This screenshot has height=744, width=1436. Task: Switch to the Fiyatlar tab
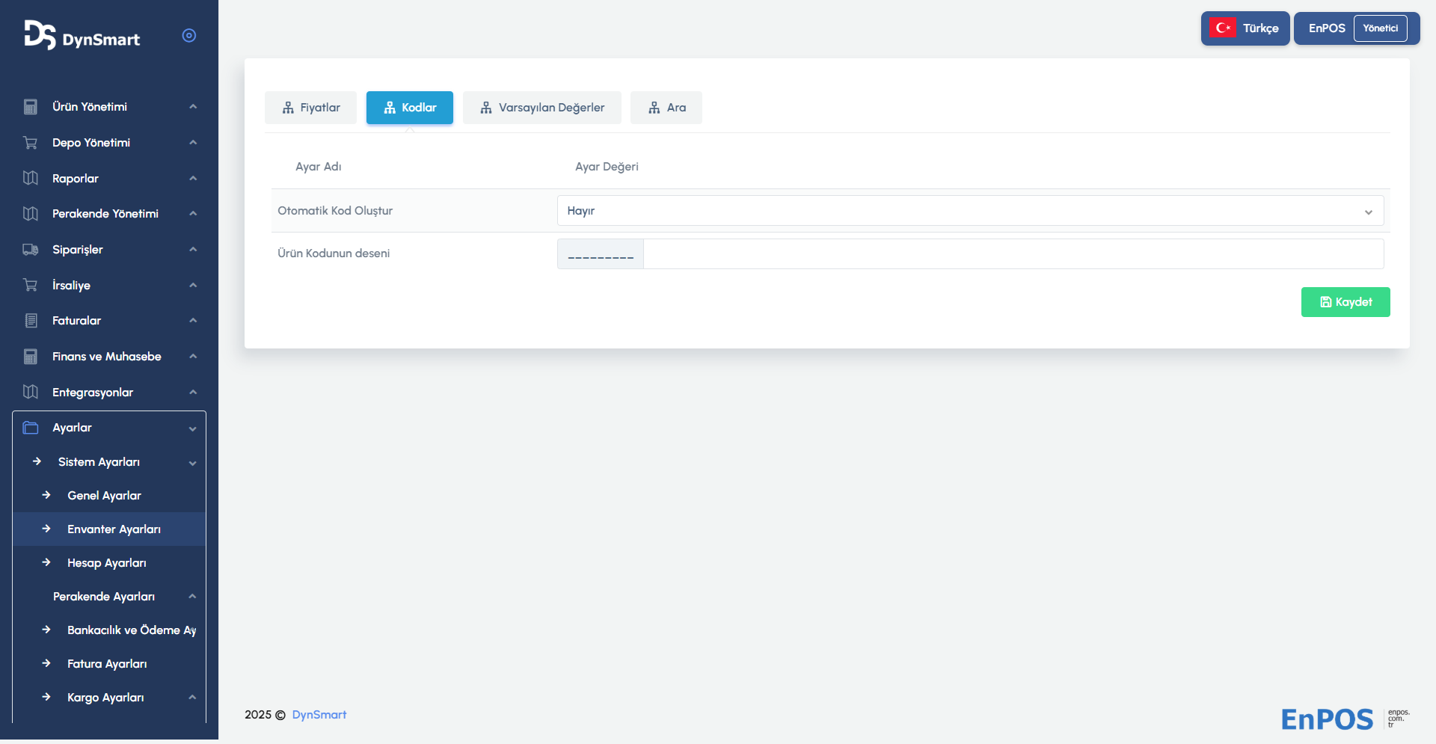click(x=310, y=108)
